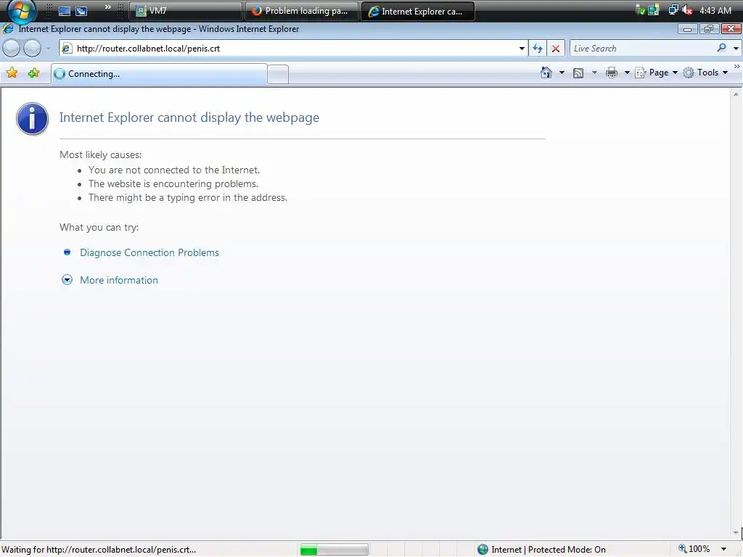Expand the command bar overflow chevron

(737, 66)
